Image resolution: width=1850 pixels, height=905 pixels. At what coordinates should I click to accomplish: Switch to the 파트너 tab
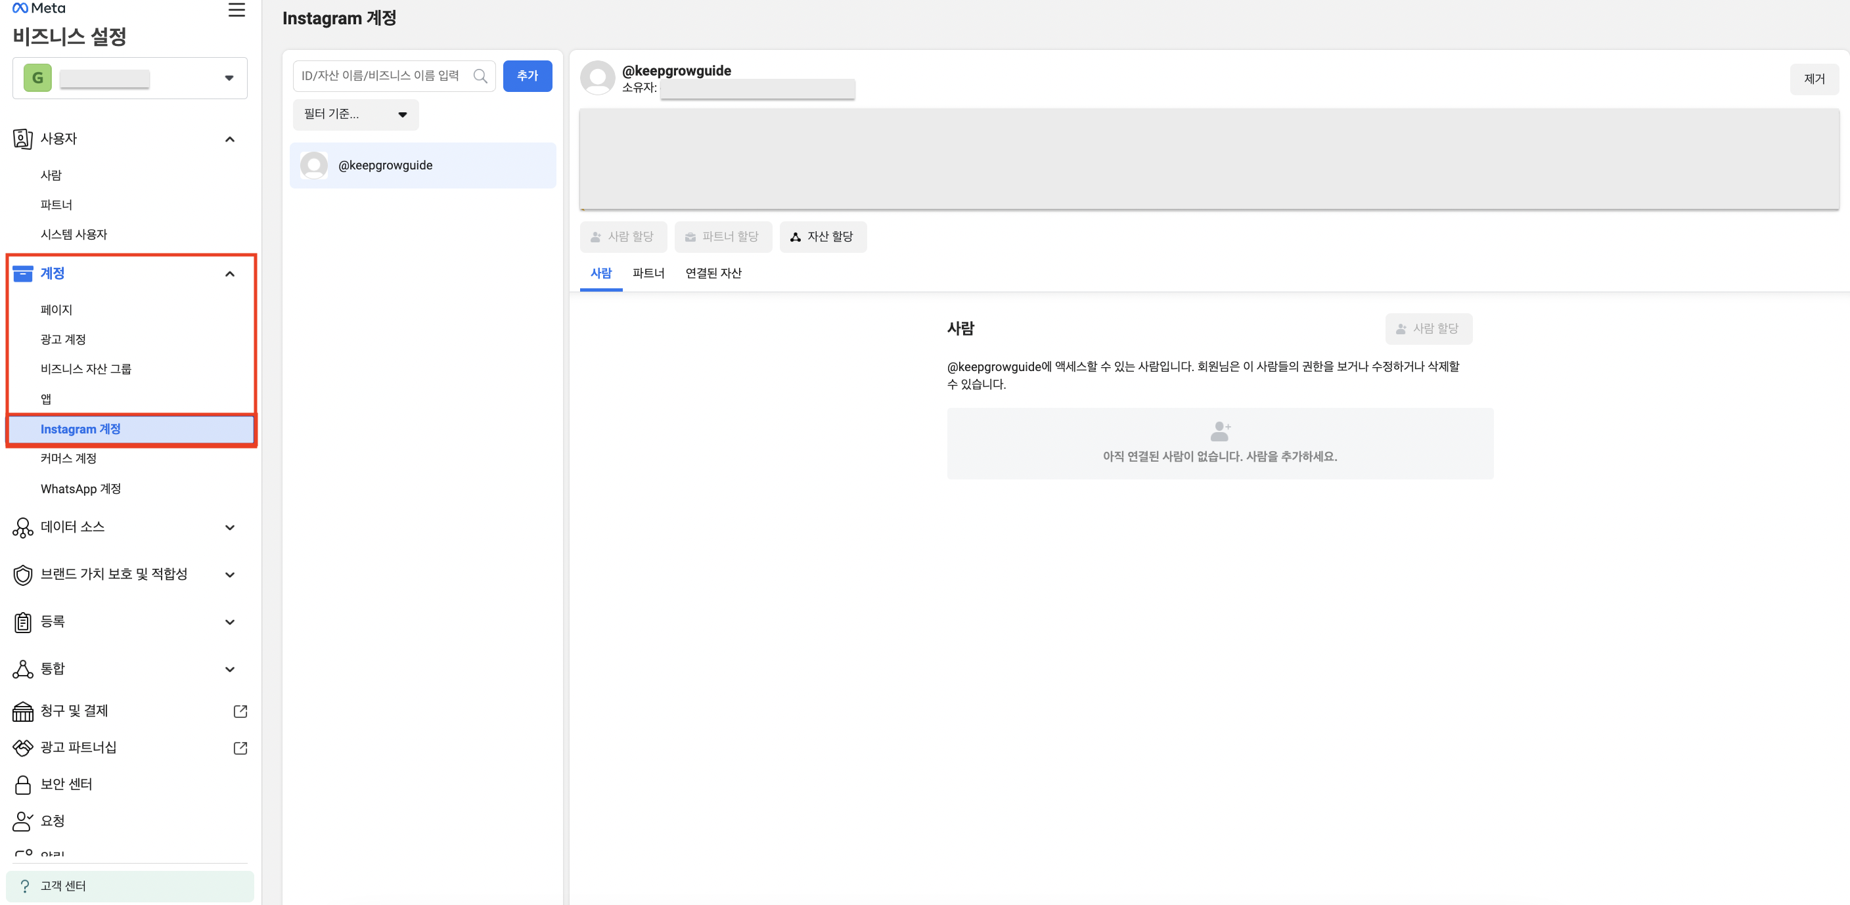point(648,273)
